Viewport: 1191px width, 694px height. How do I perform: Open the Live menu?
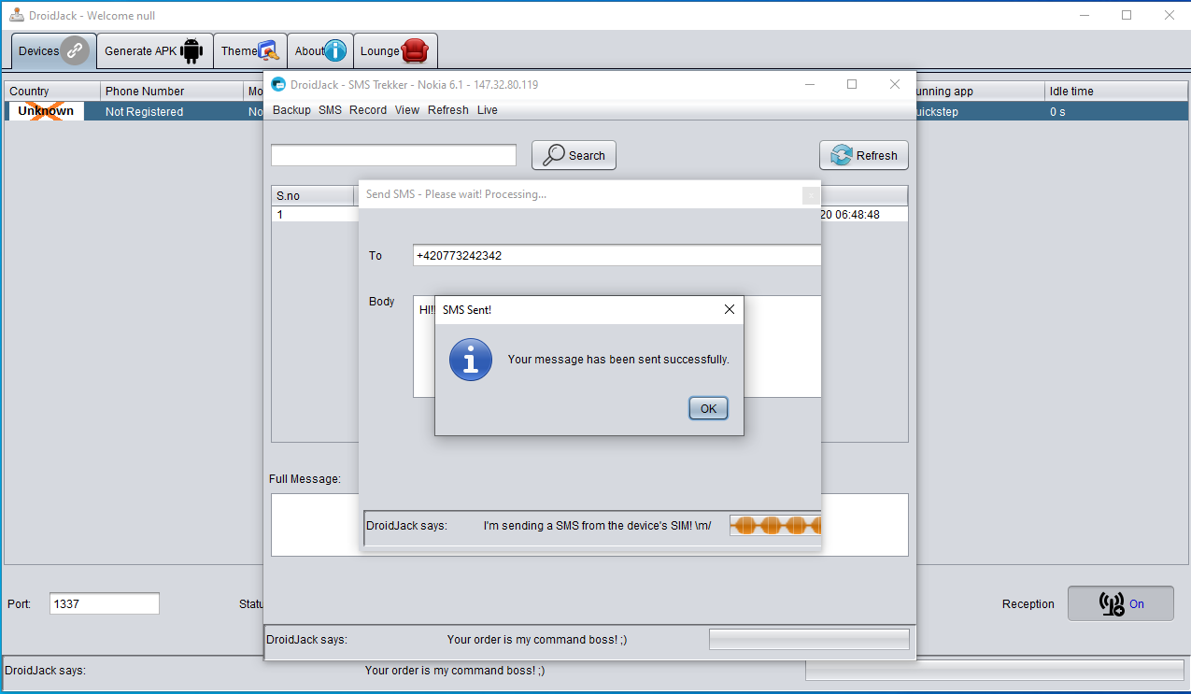pos(488,110)
